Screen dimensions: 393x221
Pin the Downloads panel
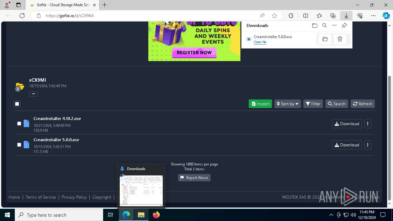(344, 25)
